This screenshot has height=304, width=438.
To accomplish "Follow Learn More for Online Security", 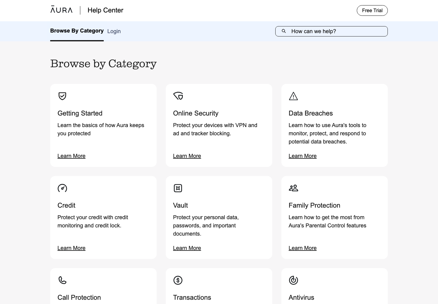I will [x=187, y=156].
